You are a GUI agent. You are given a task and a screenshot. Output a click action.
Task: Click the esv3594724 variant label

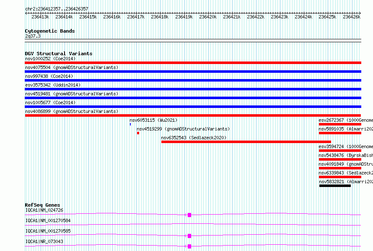point(346,146)
